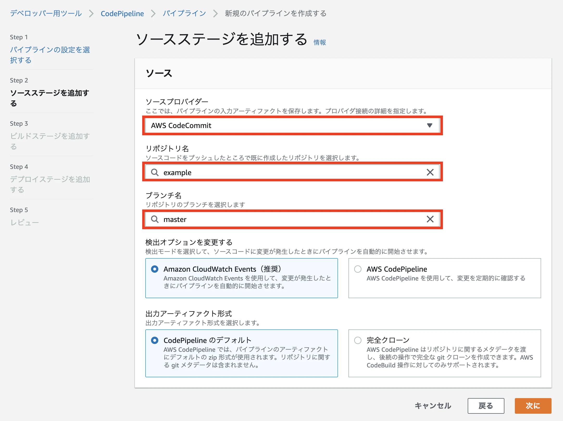Clear the master branch name with X
The width and height of the screenshot is (563, 421).
[x=430, y=219]
